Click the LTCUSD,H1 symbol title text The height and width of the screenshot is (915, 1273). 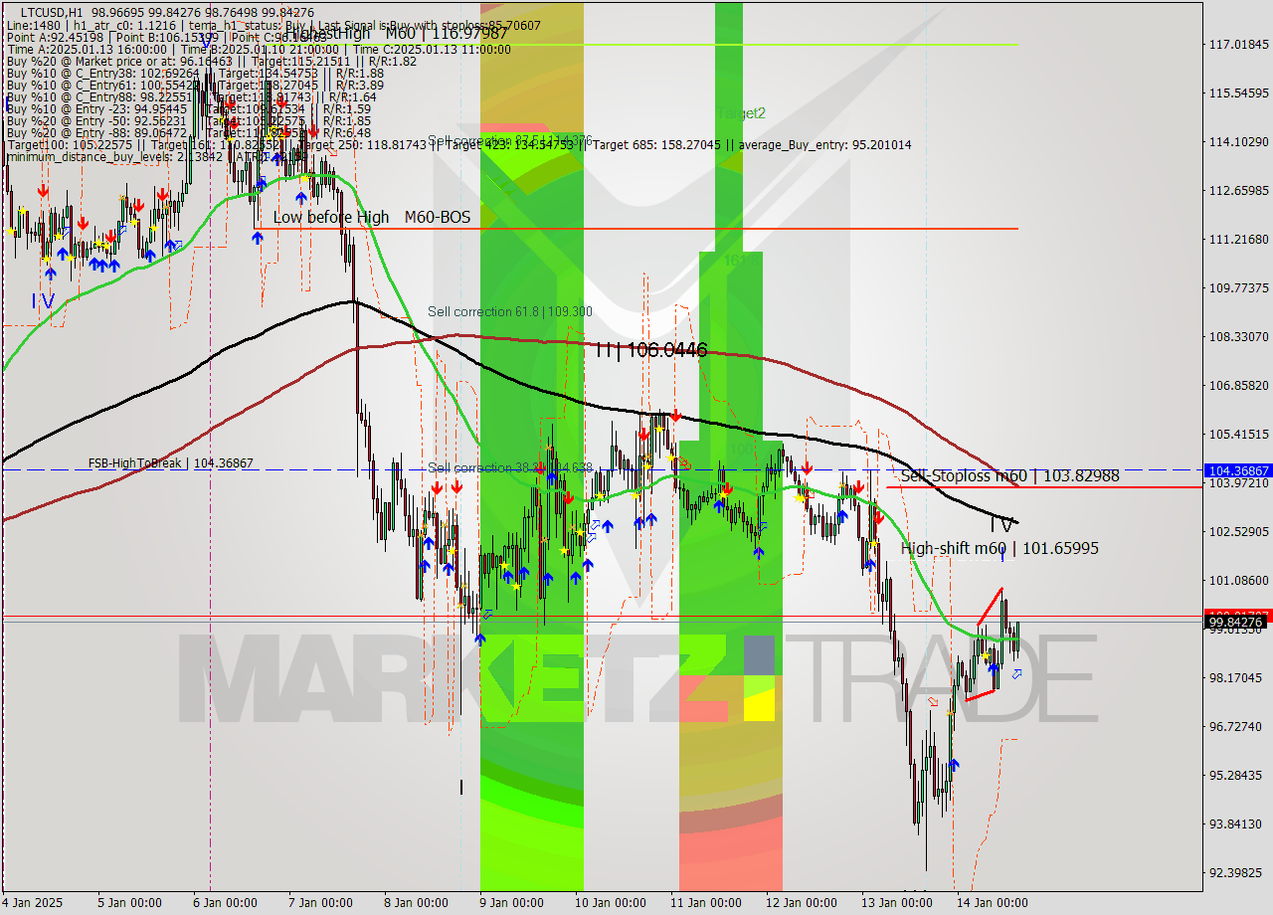54,12
